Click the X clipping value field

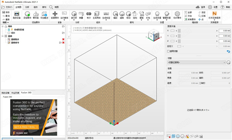(x=225, y=31)
